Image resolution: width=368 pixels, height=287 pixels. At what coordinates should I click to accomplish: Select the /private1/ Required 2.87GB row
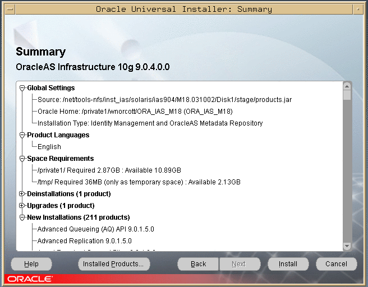[x=109, y=170]
